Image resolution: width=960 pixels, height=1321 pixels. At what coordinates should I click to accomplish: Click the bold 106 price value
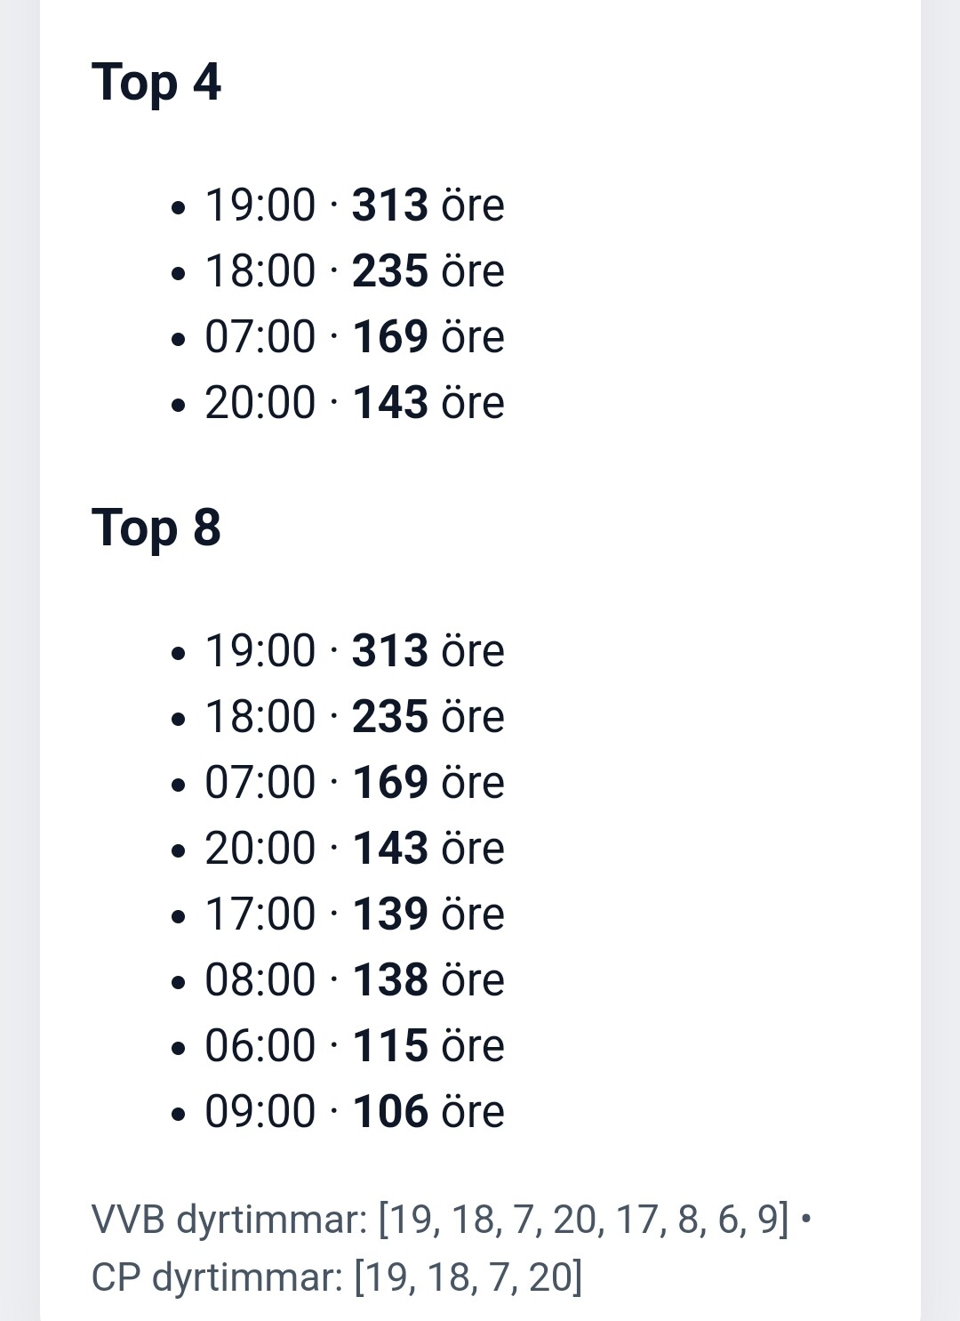click(x=390, y=1112)
